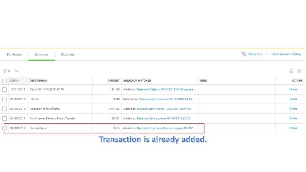This screenshot has width=306, height=172.
Task: Undo the Deposit Health Infrastru transaction
Action: point(293,109)
